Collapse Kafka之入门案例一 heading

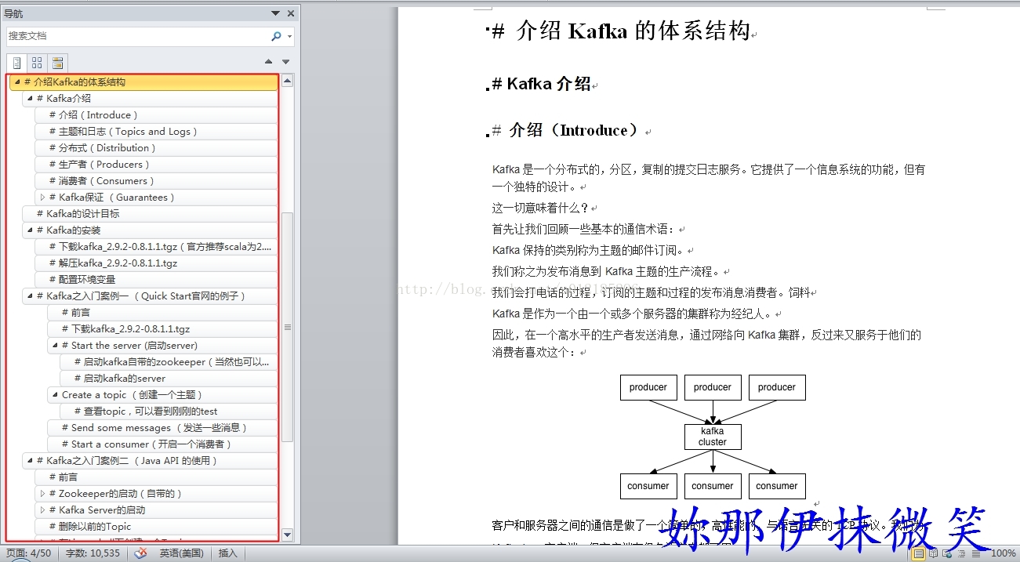click(29, 296)
